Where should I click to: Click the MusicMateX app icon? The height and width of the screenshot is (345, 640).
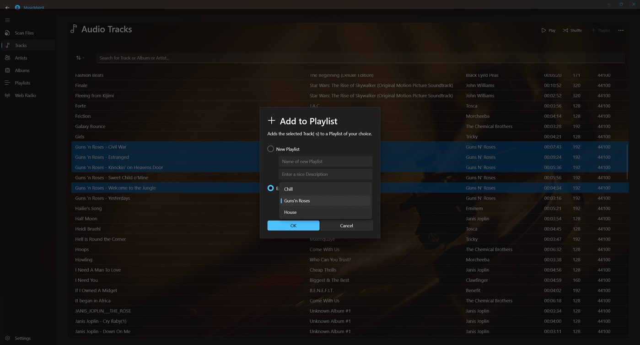[x=18, y=7]
